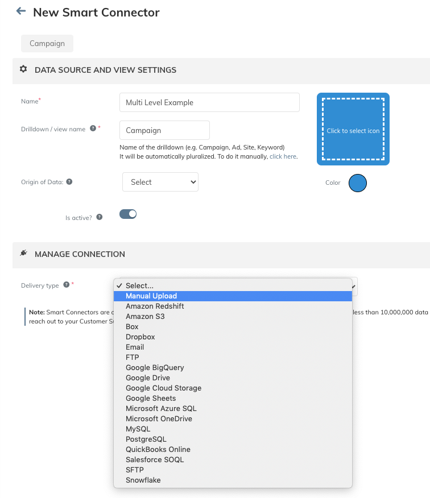Open the blue Color swatch picker

coord(358,183)
